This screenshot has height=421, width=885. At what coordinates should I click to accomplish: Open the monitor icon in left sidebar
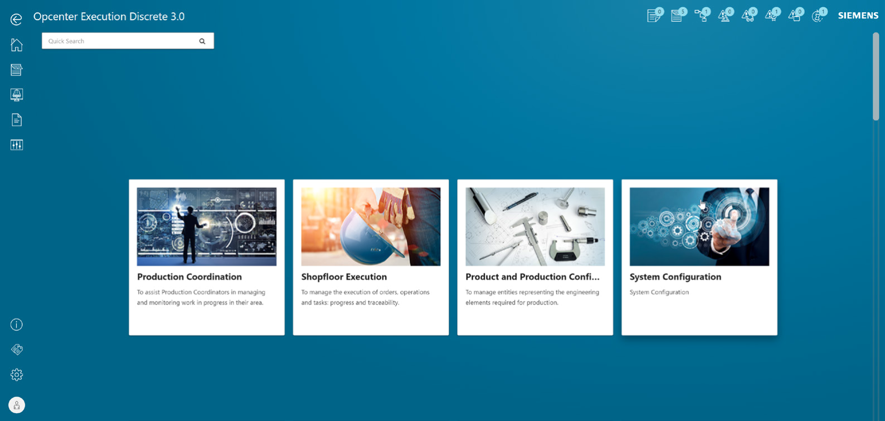point(16,95)
